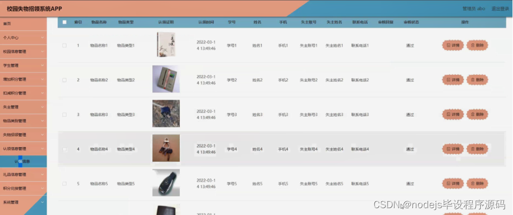513x215 pixels.
Task: Expand 物品类别管理 sidebar menu
Action: tap(23, 121)
